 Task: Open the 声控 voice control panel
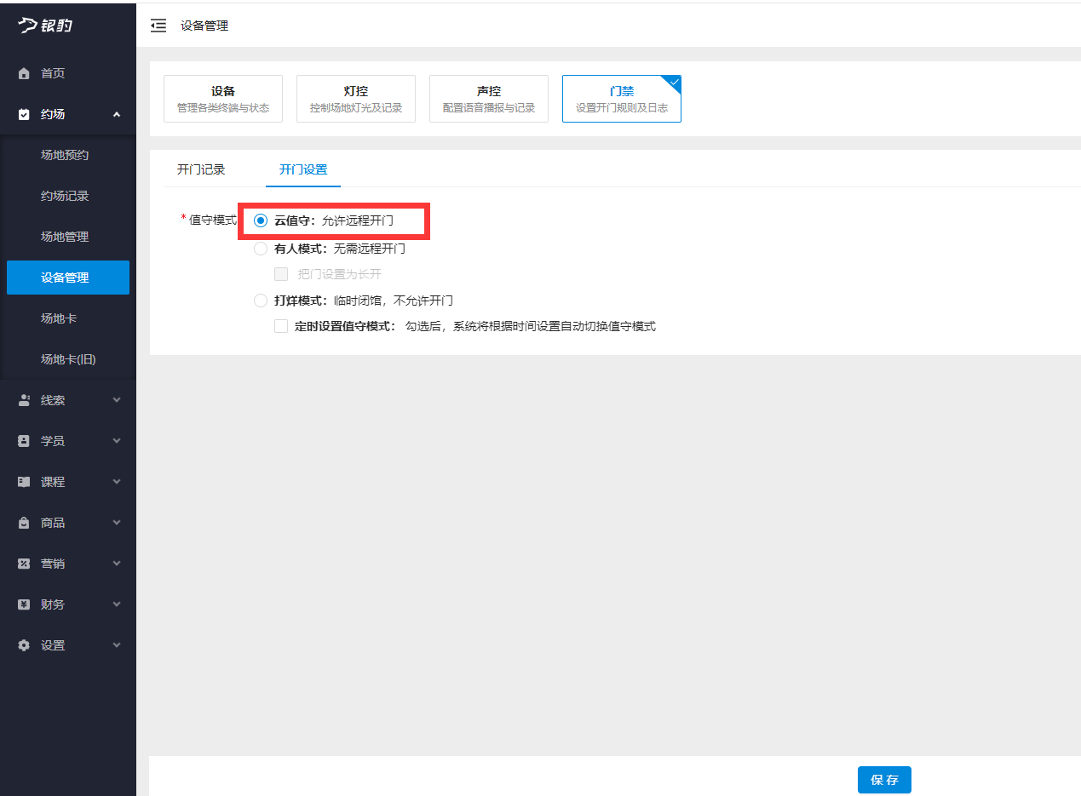(x=488, y=98)
